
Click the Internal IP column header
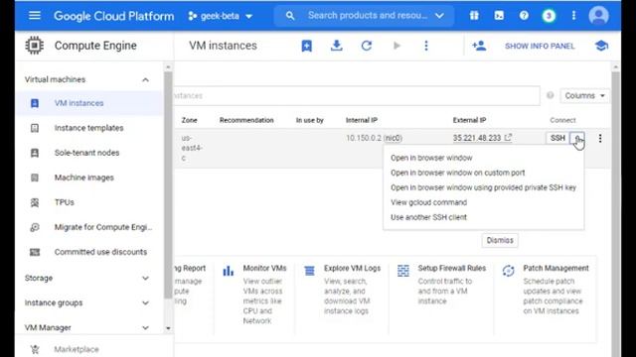coord(362,120)
